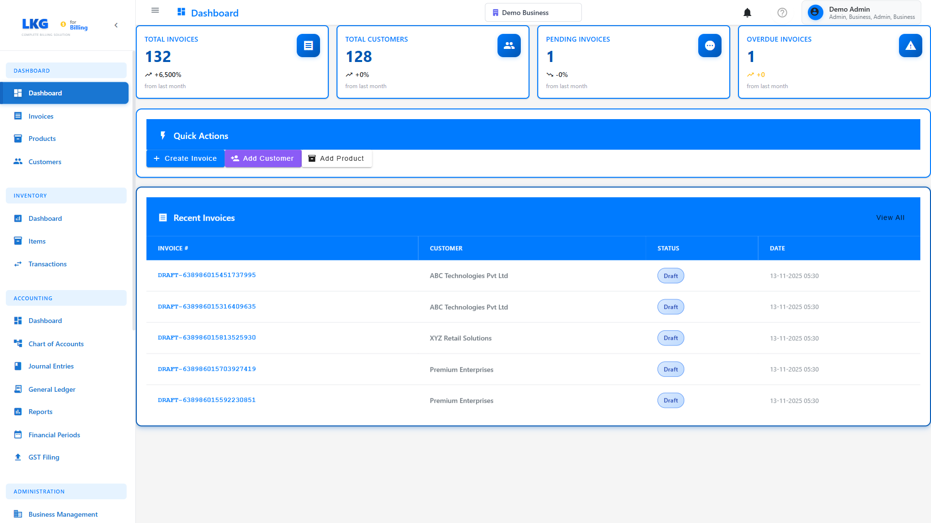Toggle the Draft status badge on the first invoice
Viewport: 931px width, 523px height.
coord(671,276)
